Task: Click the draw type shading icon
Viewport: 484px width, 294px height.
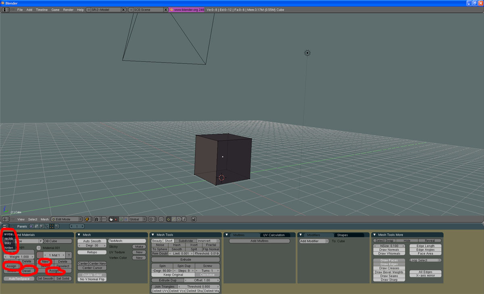Action: click(88, 219)
